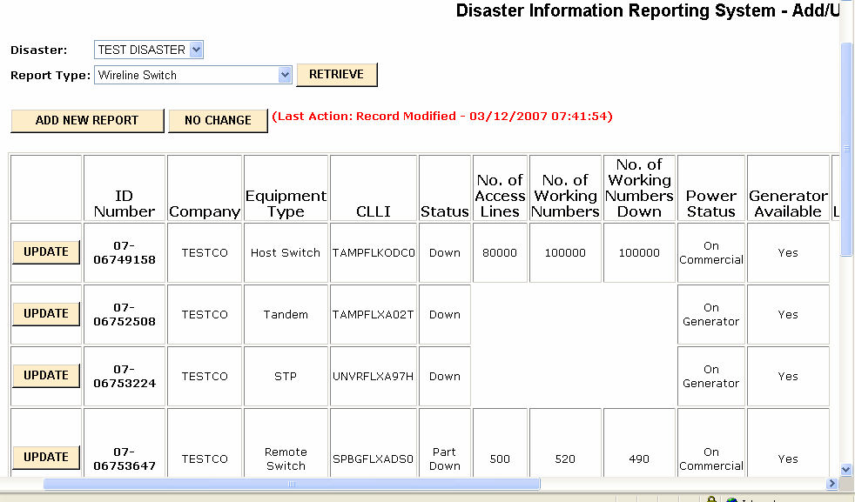
Task: Select ID number 07-06752508 cell
Action: coord(125,314)
